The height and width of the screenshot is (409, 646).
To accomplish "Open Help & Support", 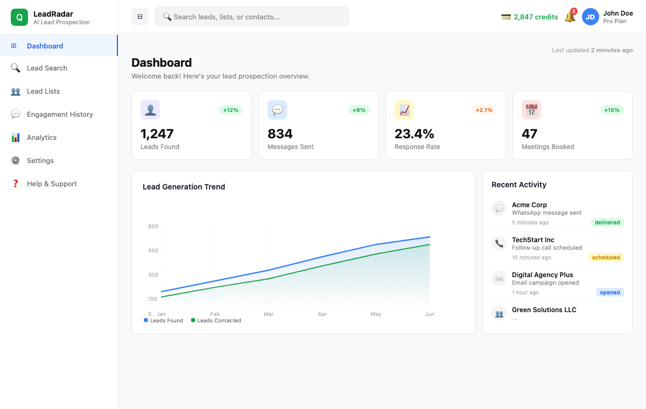I will 59,184.
